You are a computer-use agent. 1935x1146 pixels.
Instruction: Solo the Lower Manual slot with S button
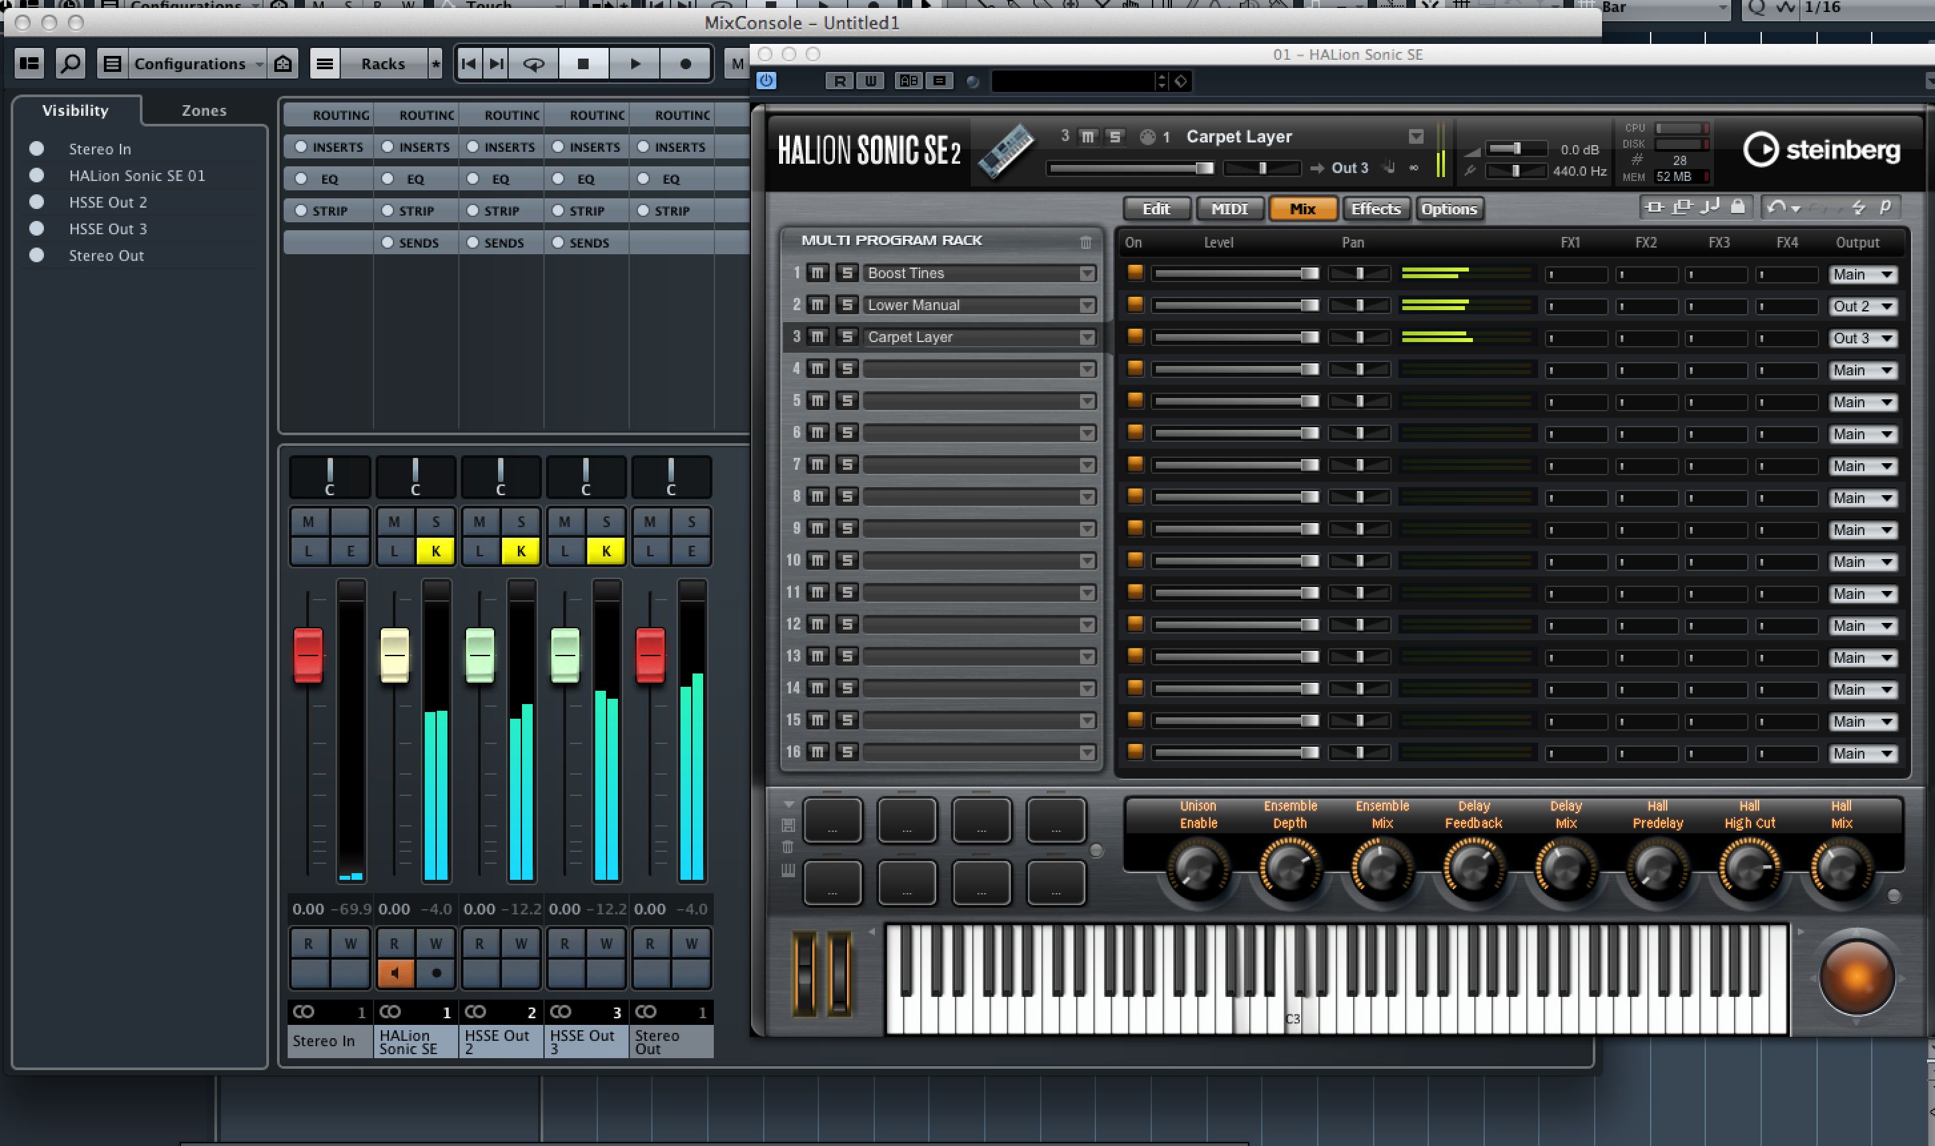(844, 304)
